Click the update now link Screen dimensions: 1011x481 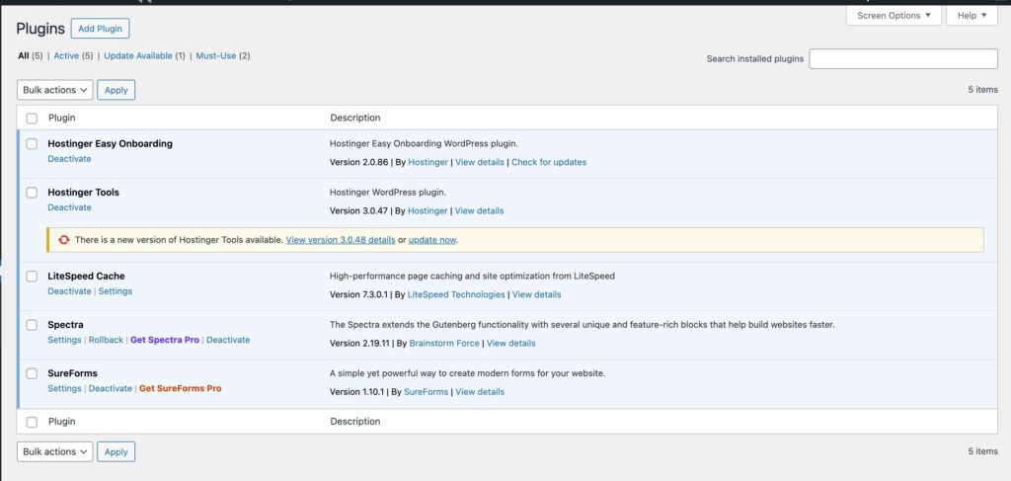[x=432, y=240]
